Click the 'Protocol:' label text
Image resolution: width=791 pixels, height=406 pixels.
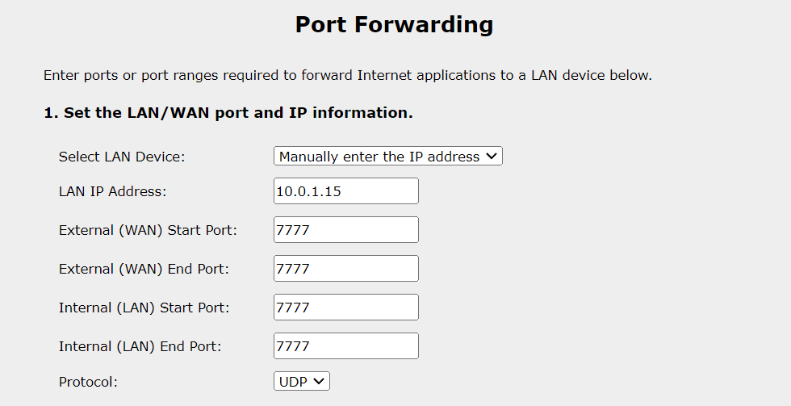click(88, 383)
